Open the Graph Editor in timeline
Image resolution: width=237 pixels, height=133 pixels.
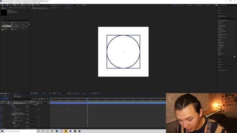47,99
